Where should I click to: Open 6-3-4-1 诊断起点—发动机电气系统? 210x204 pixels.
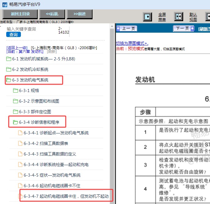(56, 133)
